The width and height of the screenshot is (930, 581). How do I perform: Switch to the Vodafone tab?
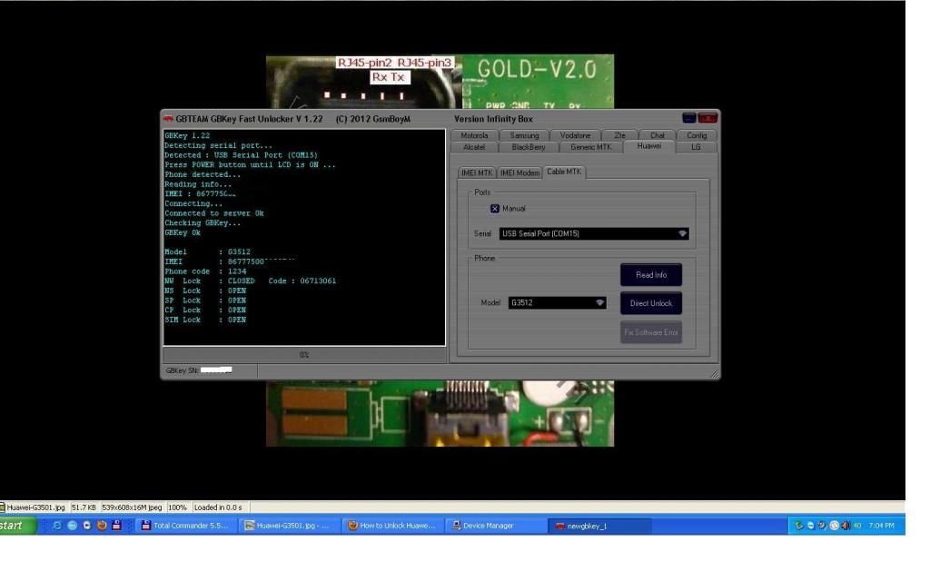575,135
